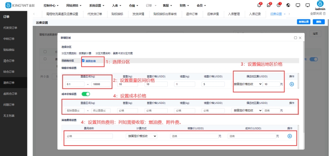Toggle the 成本价格设置 switch off
Image resolution: width=329 pixels, height=156 pixels.
85,94
